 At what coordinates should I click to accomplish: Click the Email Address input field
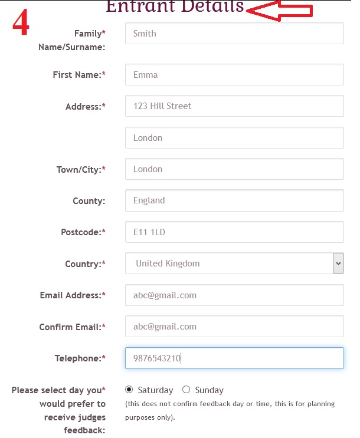coord(234,295)
